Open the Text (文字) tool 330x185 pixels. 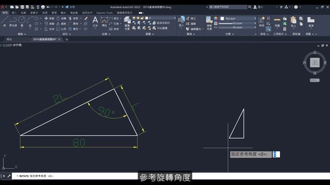(x=95, y=22)
